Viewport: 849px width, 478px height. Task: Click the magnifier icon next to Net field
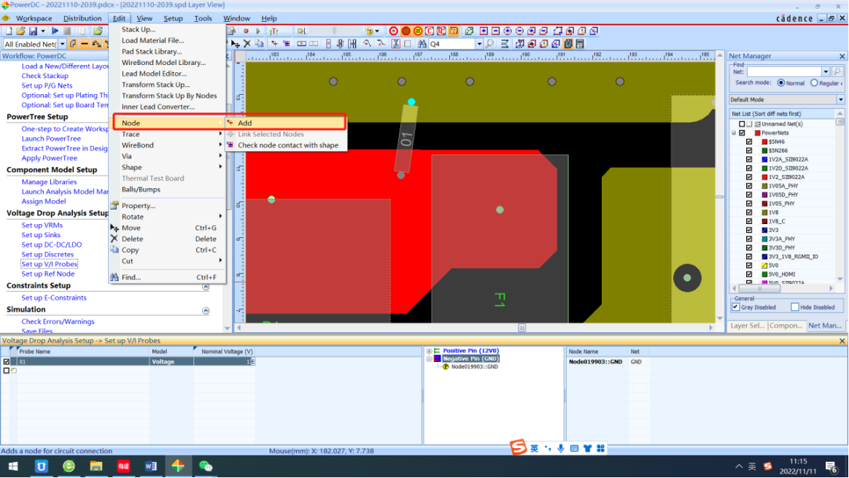coord(837,72)
